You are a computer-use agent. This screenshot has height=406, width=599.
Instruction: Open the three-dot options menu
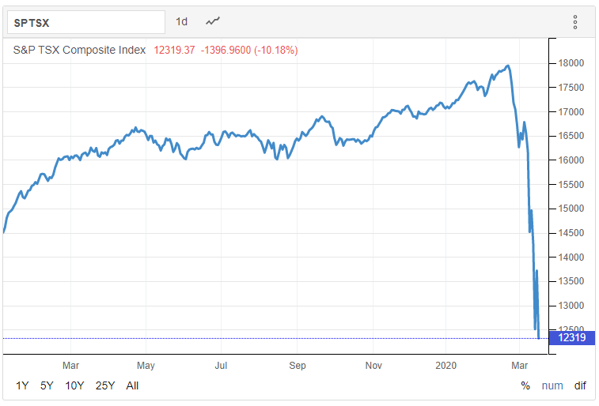coord(575,22)
